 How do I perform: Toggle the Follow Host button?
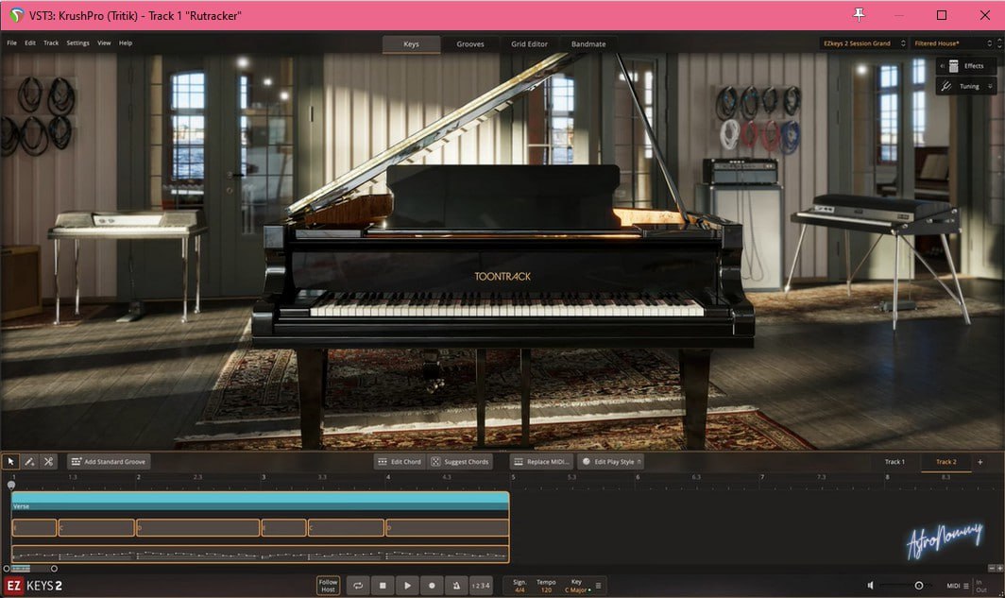coord(328,585)
